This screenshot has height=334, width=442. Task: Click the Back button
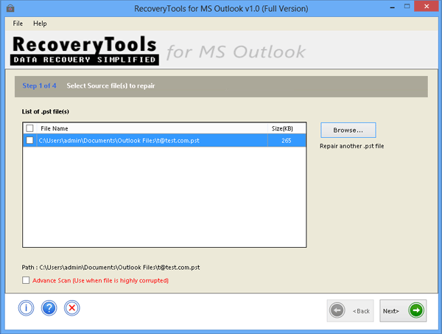tap(350, 310)
